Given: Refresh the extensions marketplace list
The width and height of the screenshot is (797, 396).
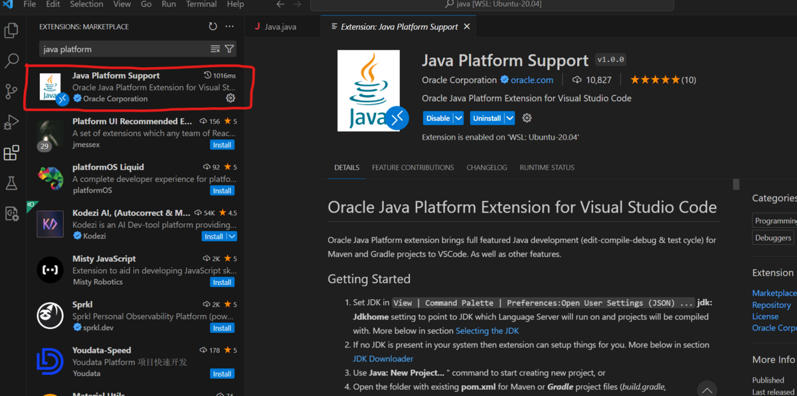Looking at the screenshot, I should click(x=213, y=27).
